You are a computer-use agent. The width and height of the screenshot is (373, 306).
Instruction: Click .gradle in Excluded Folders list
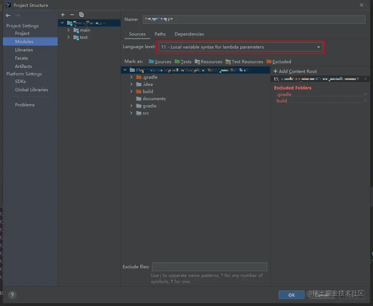coord(284,94)
